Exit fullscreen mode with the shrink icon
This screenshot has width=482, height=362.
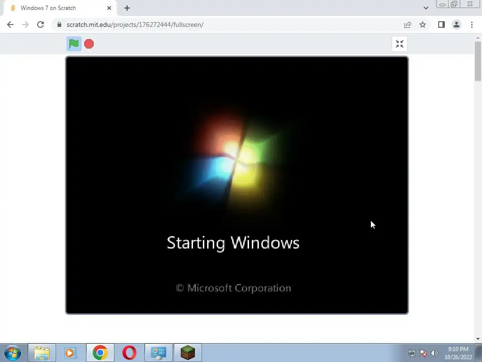(x=399, y=44)
